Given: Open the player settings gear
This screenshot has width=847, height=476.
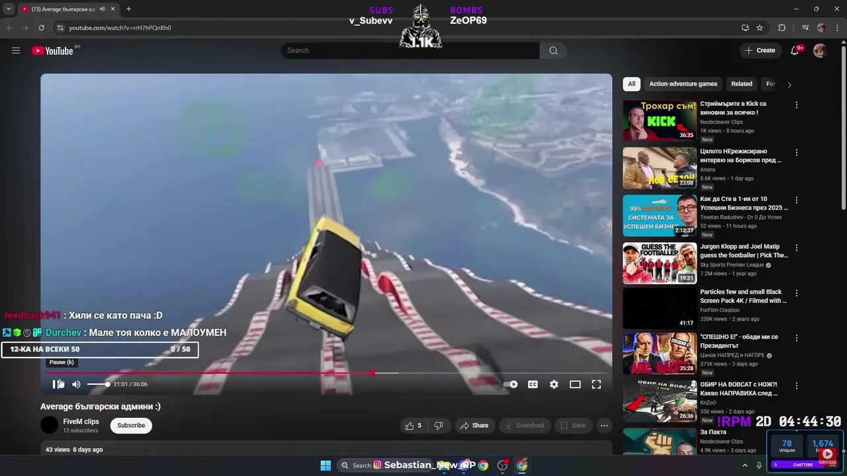Looking at the screenshot, I should (554, 384).
